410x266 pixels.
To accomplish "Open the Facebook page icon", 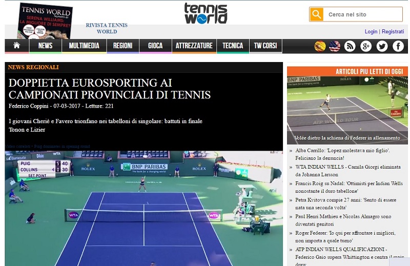I will [398, 46].
